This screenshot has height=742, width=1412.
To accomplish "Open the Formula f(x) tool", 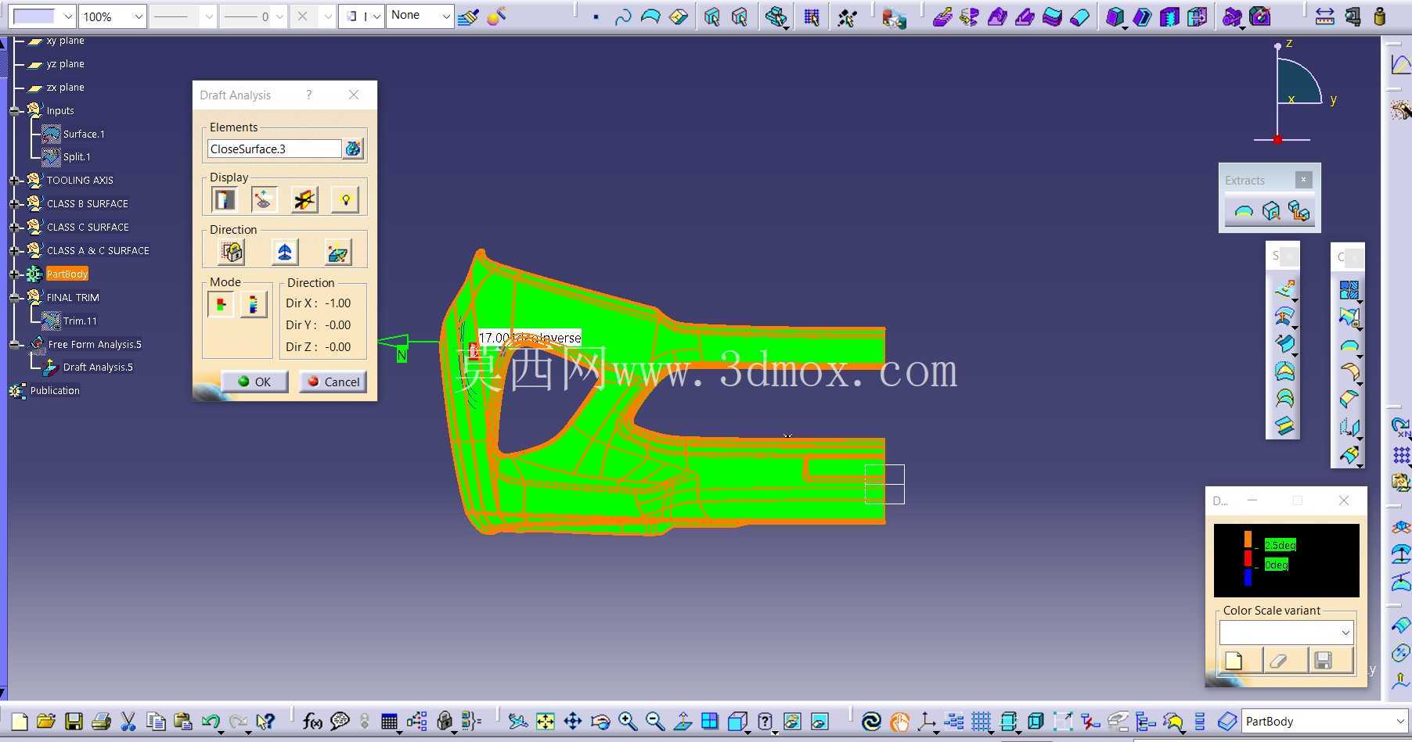I will (x=312, y=722).
